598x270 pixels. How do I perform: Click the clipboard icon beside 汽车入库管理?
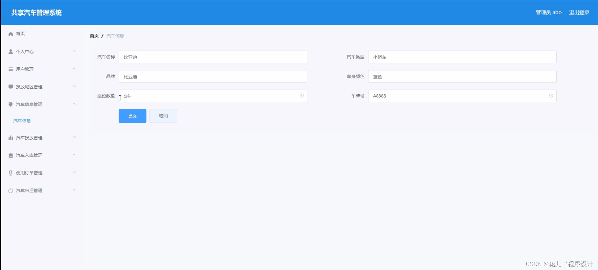pos(11,155)
